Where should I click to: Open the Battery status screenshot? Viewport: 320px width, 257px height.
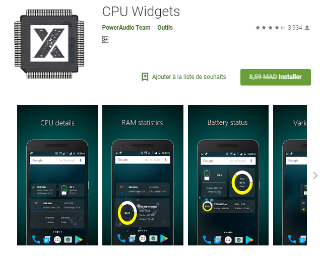coord(228,175)
